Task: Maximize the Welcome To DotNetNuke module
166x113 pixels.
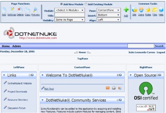Action: [118, 75]
